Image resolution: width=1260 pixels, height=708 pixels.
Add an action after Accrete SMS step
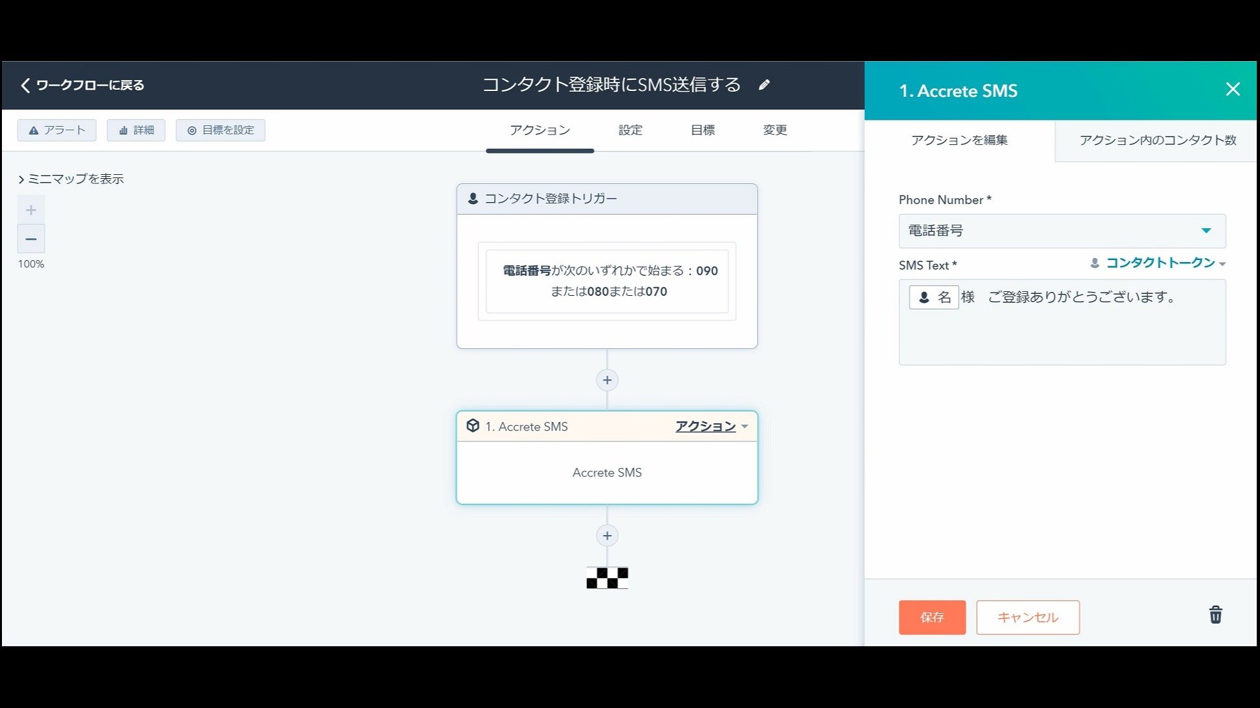point(607,536)
